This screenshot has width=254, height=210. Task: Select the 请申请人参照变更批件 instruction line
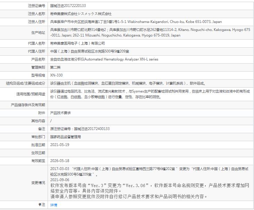coord(129,196)
